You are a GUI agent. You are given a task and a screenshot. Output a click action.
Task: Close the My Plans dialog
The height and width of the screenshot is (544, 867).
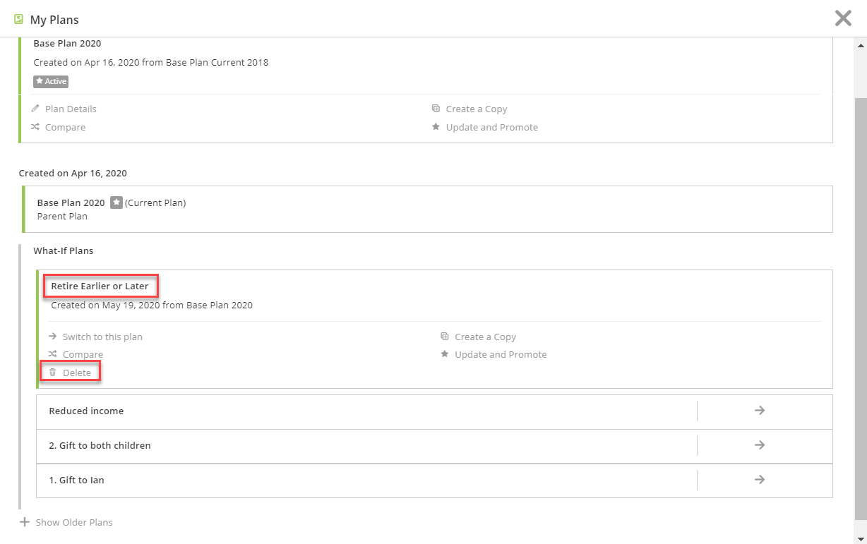843,18
